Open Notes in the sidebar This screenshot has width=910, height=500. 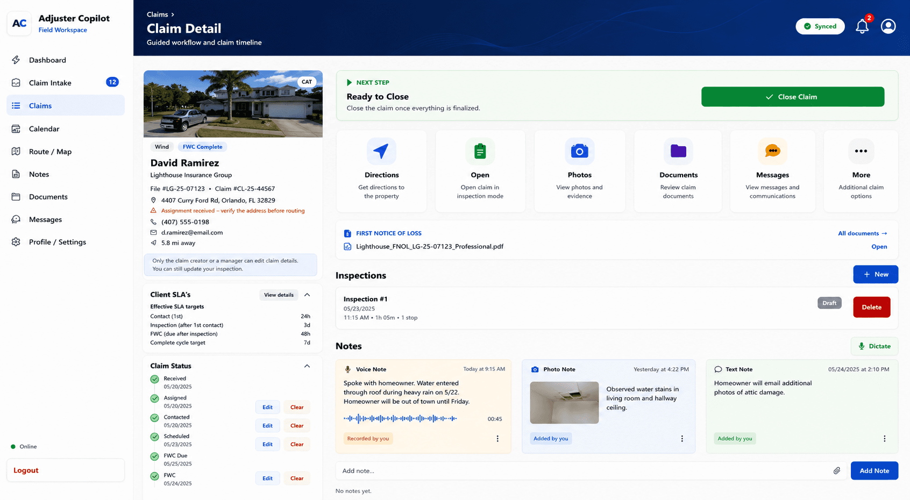pyautogui.click(x=66, y=174)
